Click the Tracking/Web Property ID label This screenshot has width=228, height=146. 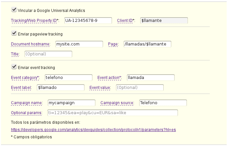click(x=35, y=21)
